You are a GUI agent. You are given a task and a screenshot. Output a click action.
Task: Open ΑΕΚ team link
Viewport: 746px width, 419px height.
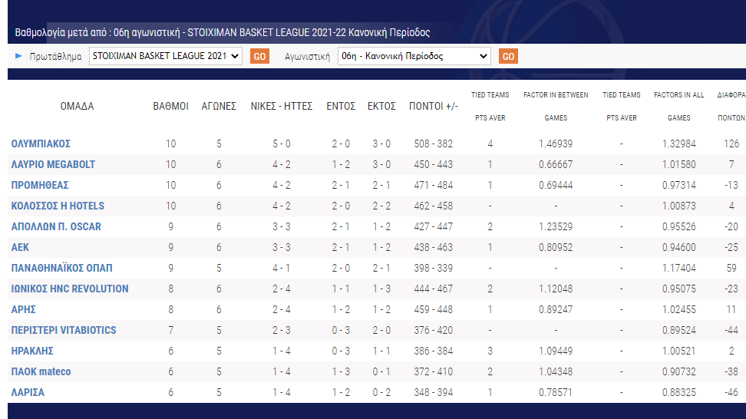tap(20, 247)
